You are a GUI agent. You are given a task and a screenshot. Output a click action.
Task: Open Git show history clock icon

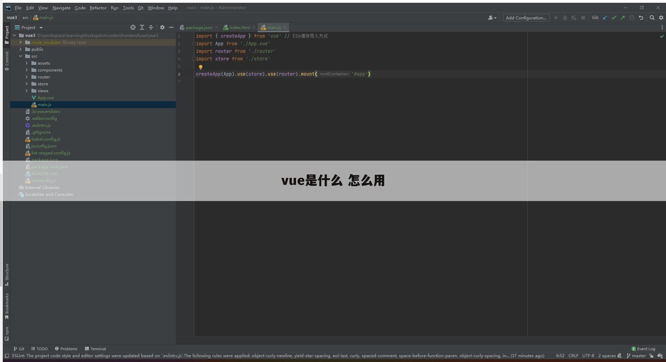click(x=632, y=18)
